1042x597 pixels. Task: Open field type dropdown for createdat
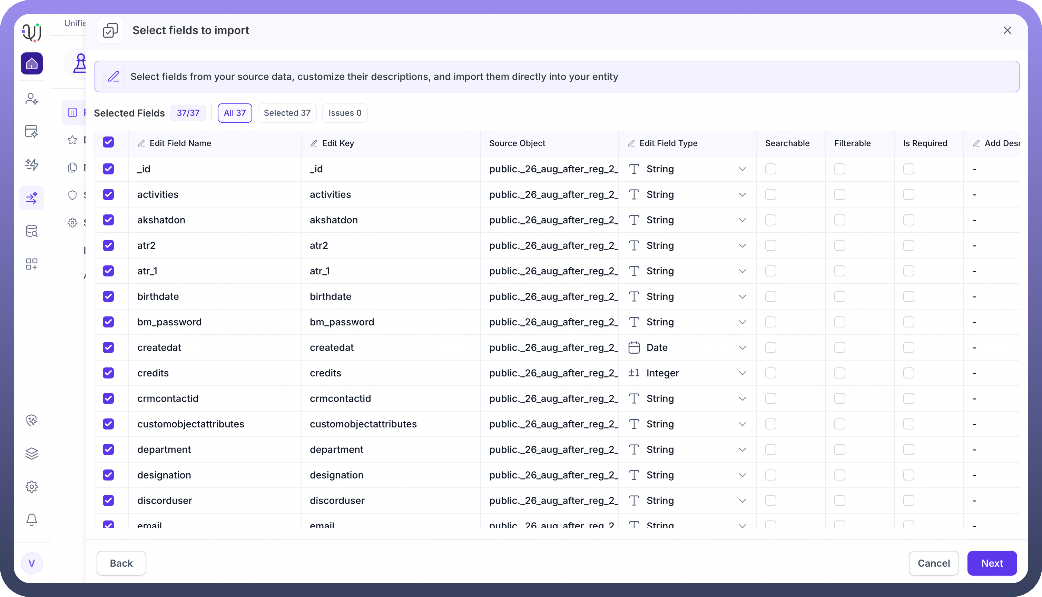click(x=742, y=348)
